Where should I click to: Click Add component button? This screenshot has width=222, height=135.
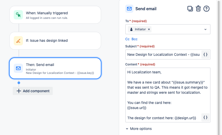click(33, 91)
